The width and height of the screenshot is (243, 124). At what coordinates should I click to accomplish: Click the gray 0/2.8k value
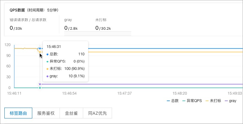pos(71,28)
